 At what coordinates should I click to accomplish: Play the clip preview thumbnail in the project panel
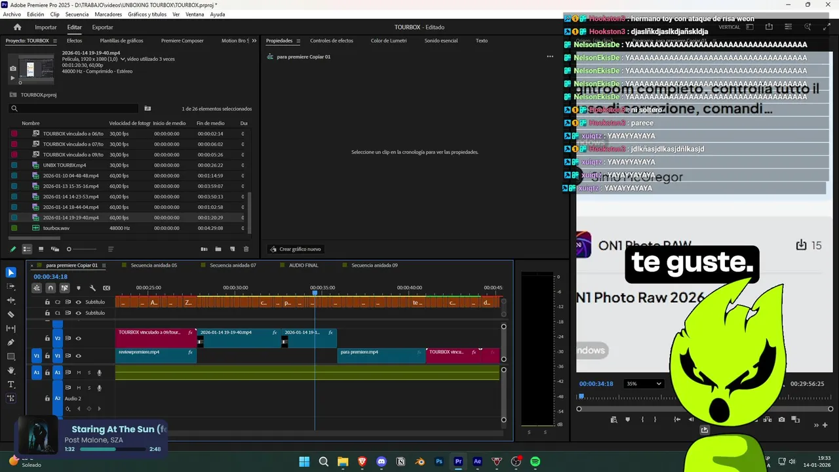click(12, 78)
